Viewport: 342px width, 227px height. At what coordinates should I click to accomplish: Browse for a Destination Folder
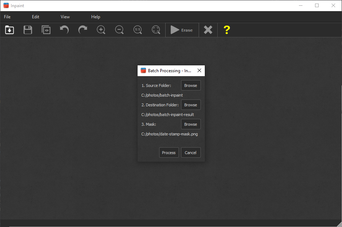click(x=191, y=105)
